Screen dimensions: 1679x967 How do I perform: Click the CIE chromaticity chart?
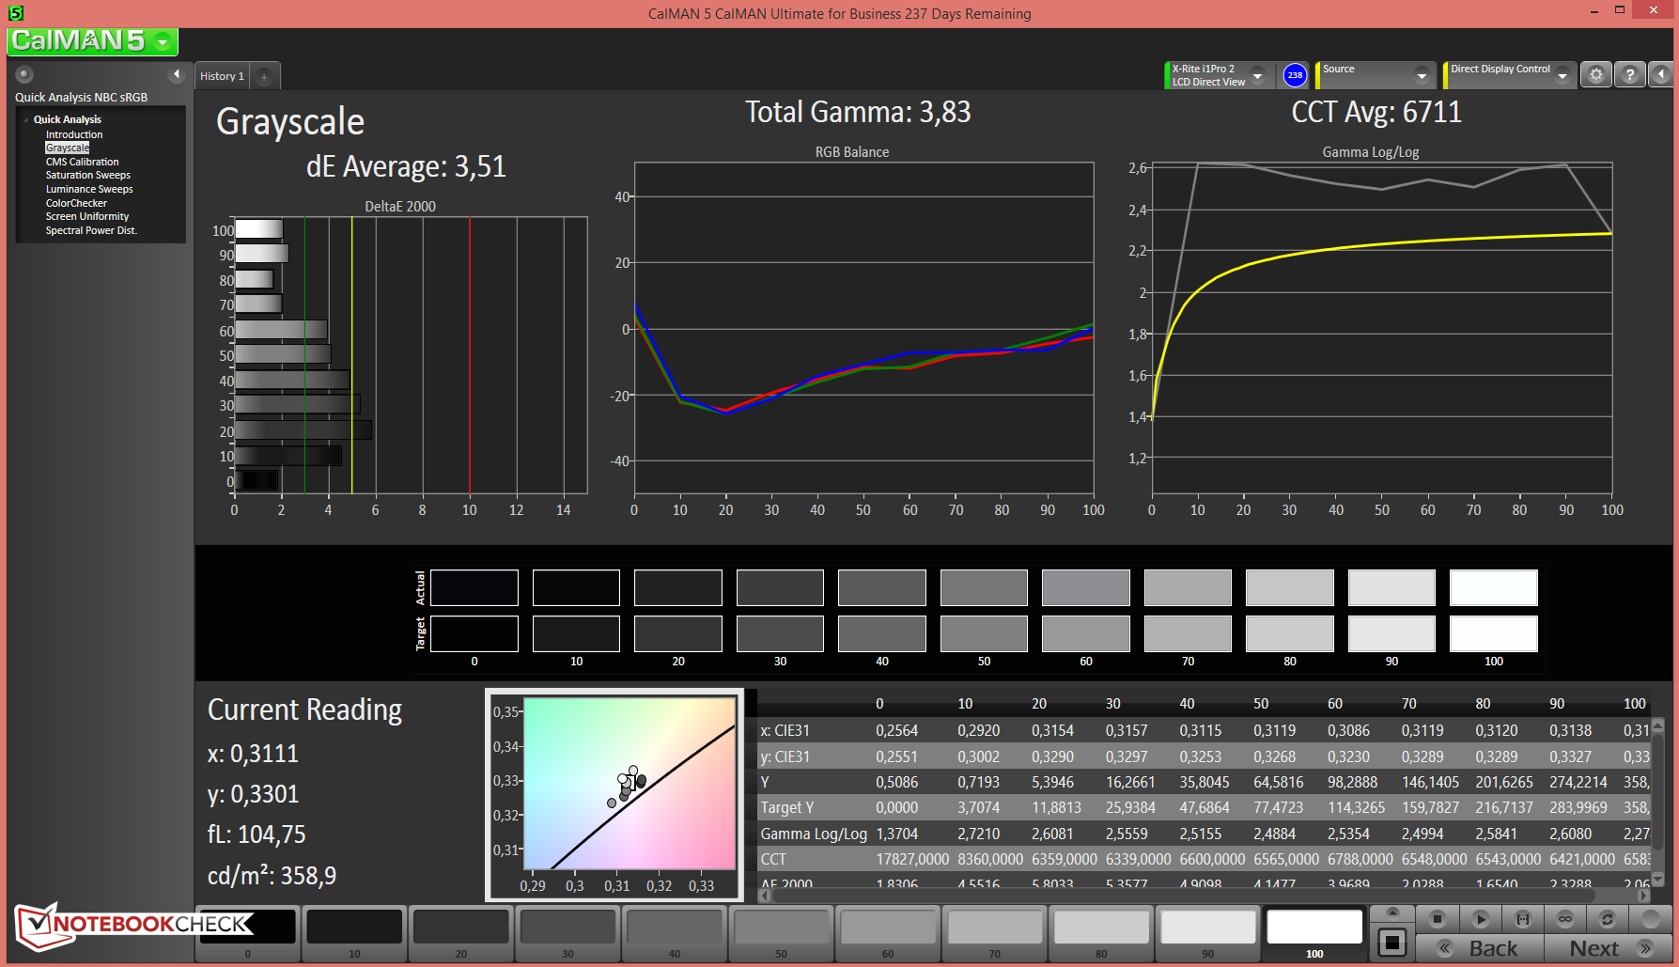point(614,795)
